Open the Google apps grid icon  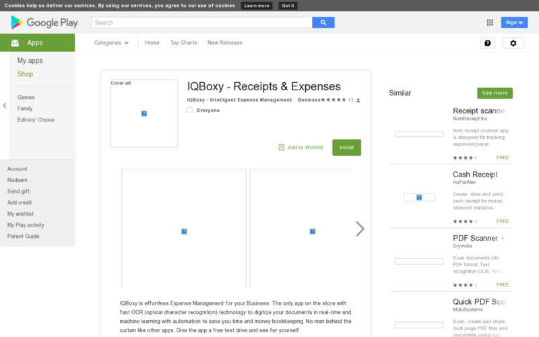coord(490,22)
